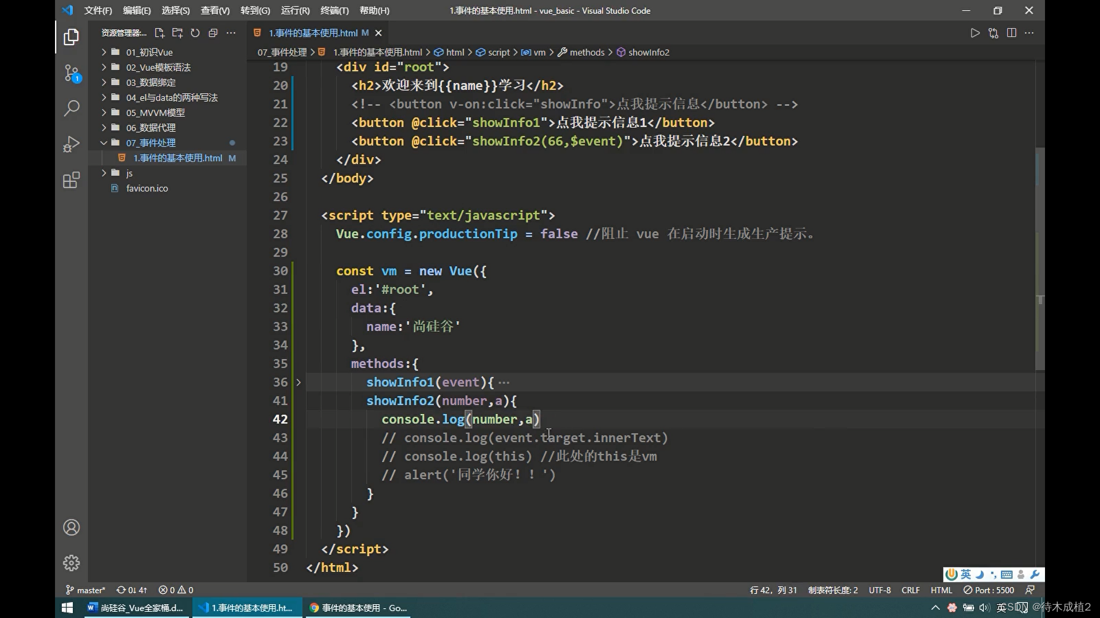Open the feedback icon in status bar

pos(1030,590)
